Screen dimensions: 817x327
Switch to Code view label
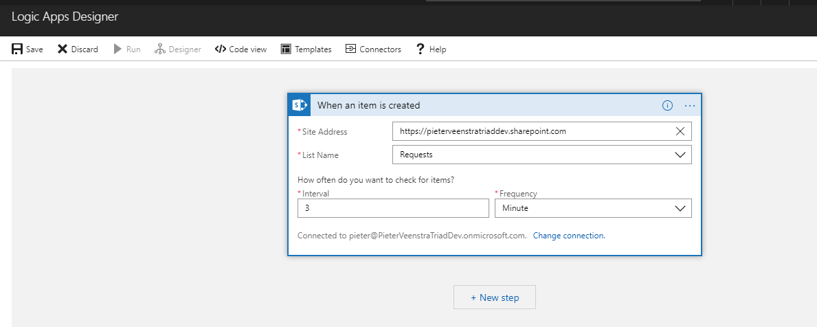click(x=248, y=49)
